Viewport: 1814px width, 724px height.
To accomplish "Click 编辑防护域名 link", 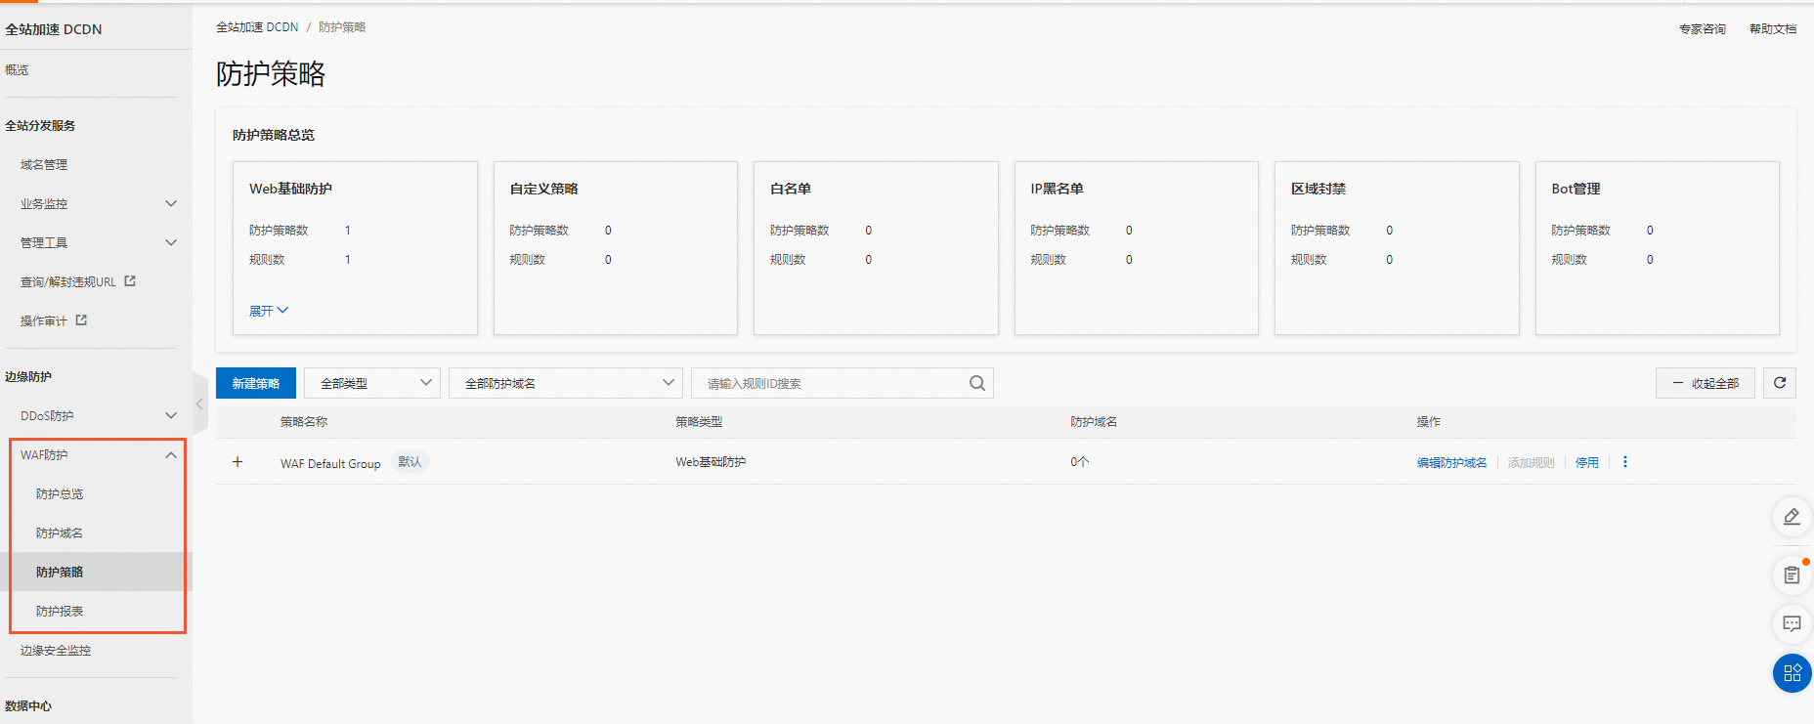I will [x=1451, y=463].
